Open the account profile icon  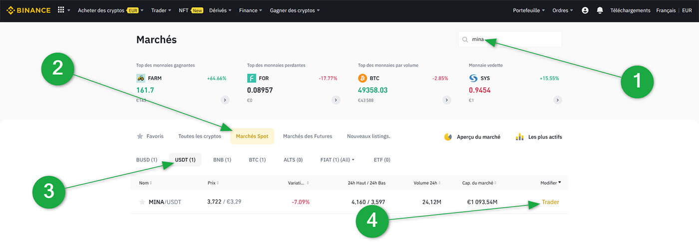point(585,10)
